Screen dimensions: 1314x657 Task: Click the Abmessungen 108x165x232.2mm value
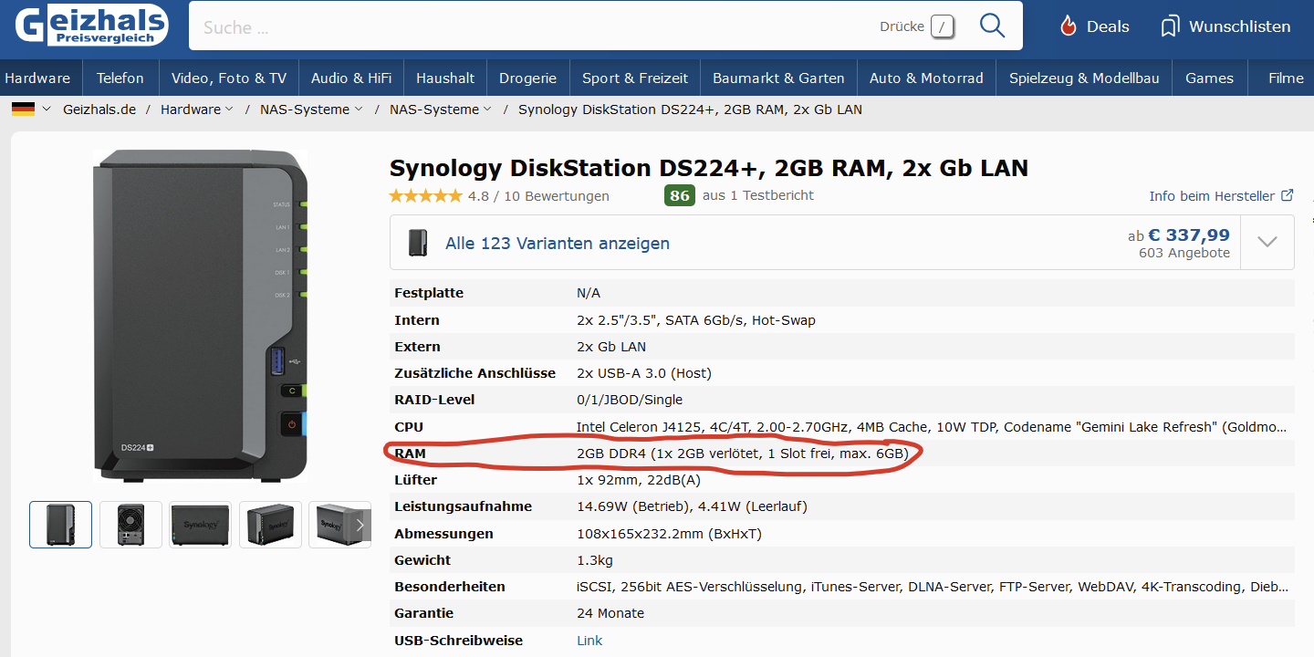pos(669,534)
